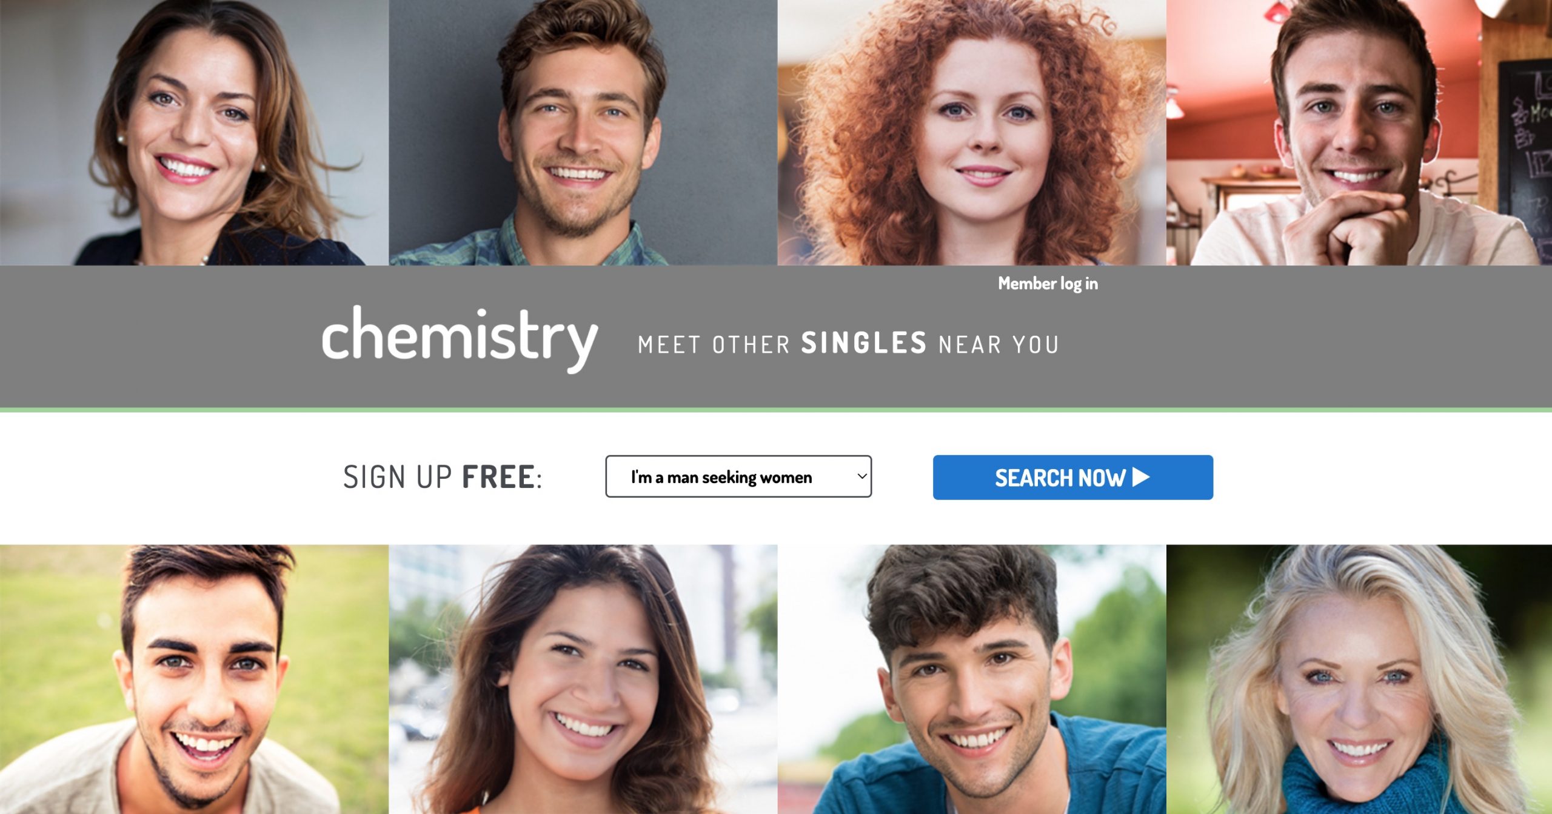
Task: Click the dropdown chevron arrow
Action: pyautogui.click(x=861, y=476)
